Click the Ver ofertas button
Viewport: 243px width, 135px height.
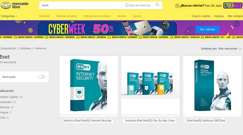(x=207, y=29)
